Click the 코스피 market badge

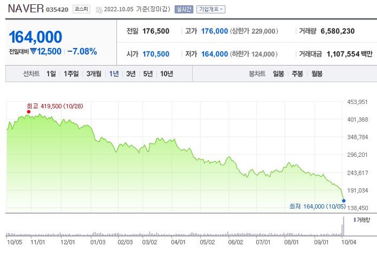pos(81,9)
